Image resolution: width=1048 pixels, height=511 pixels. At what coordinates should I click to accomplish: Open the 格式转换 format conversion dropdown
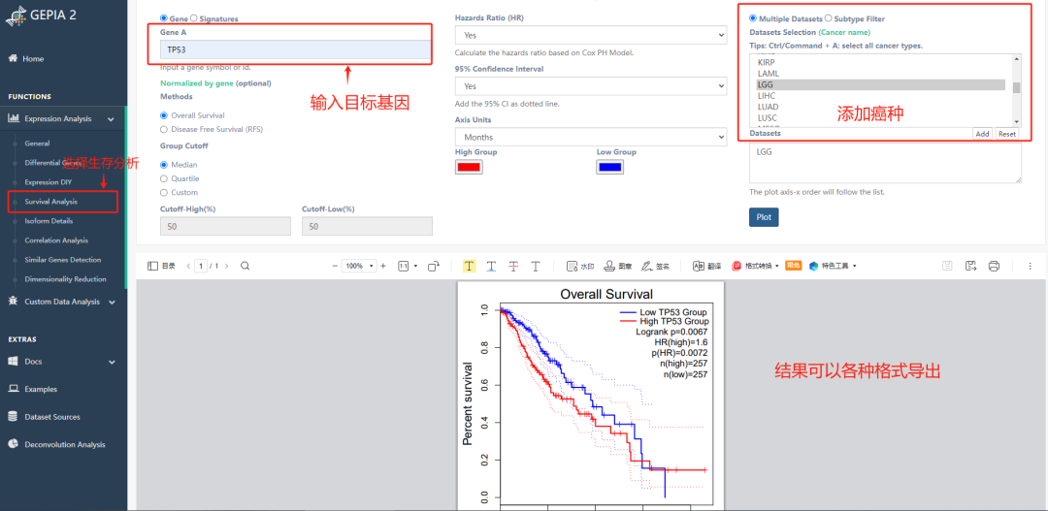point(756,266)
